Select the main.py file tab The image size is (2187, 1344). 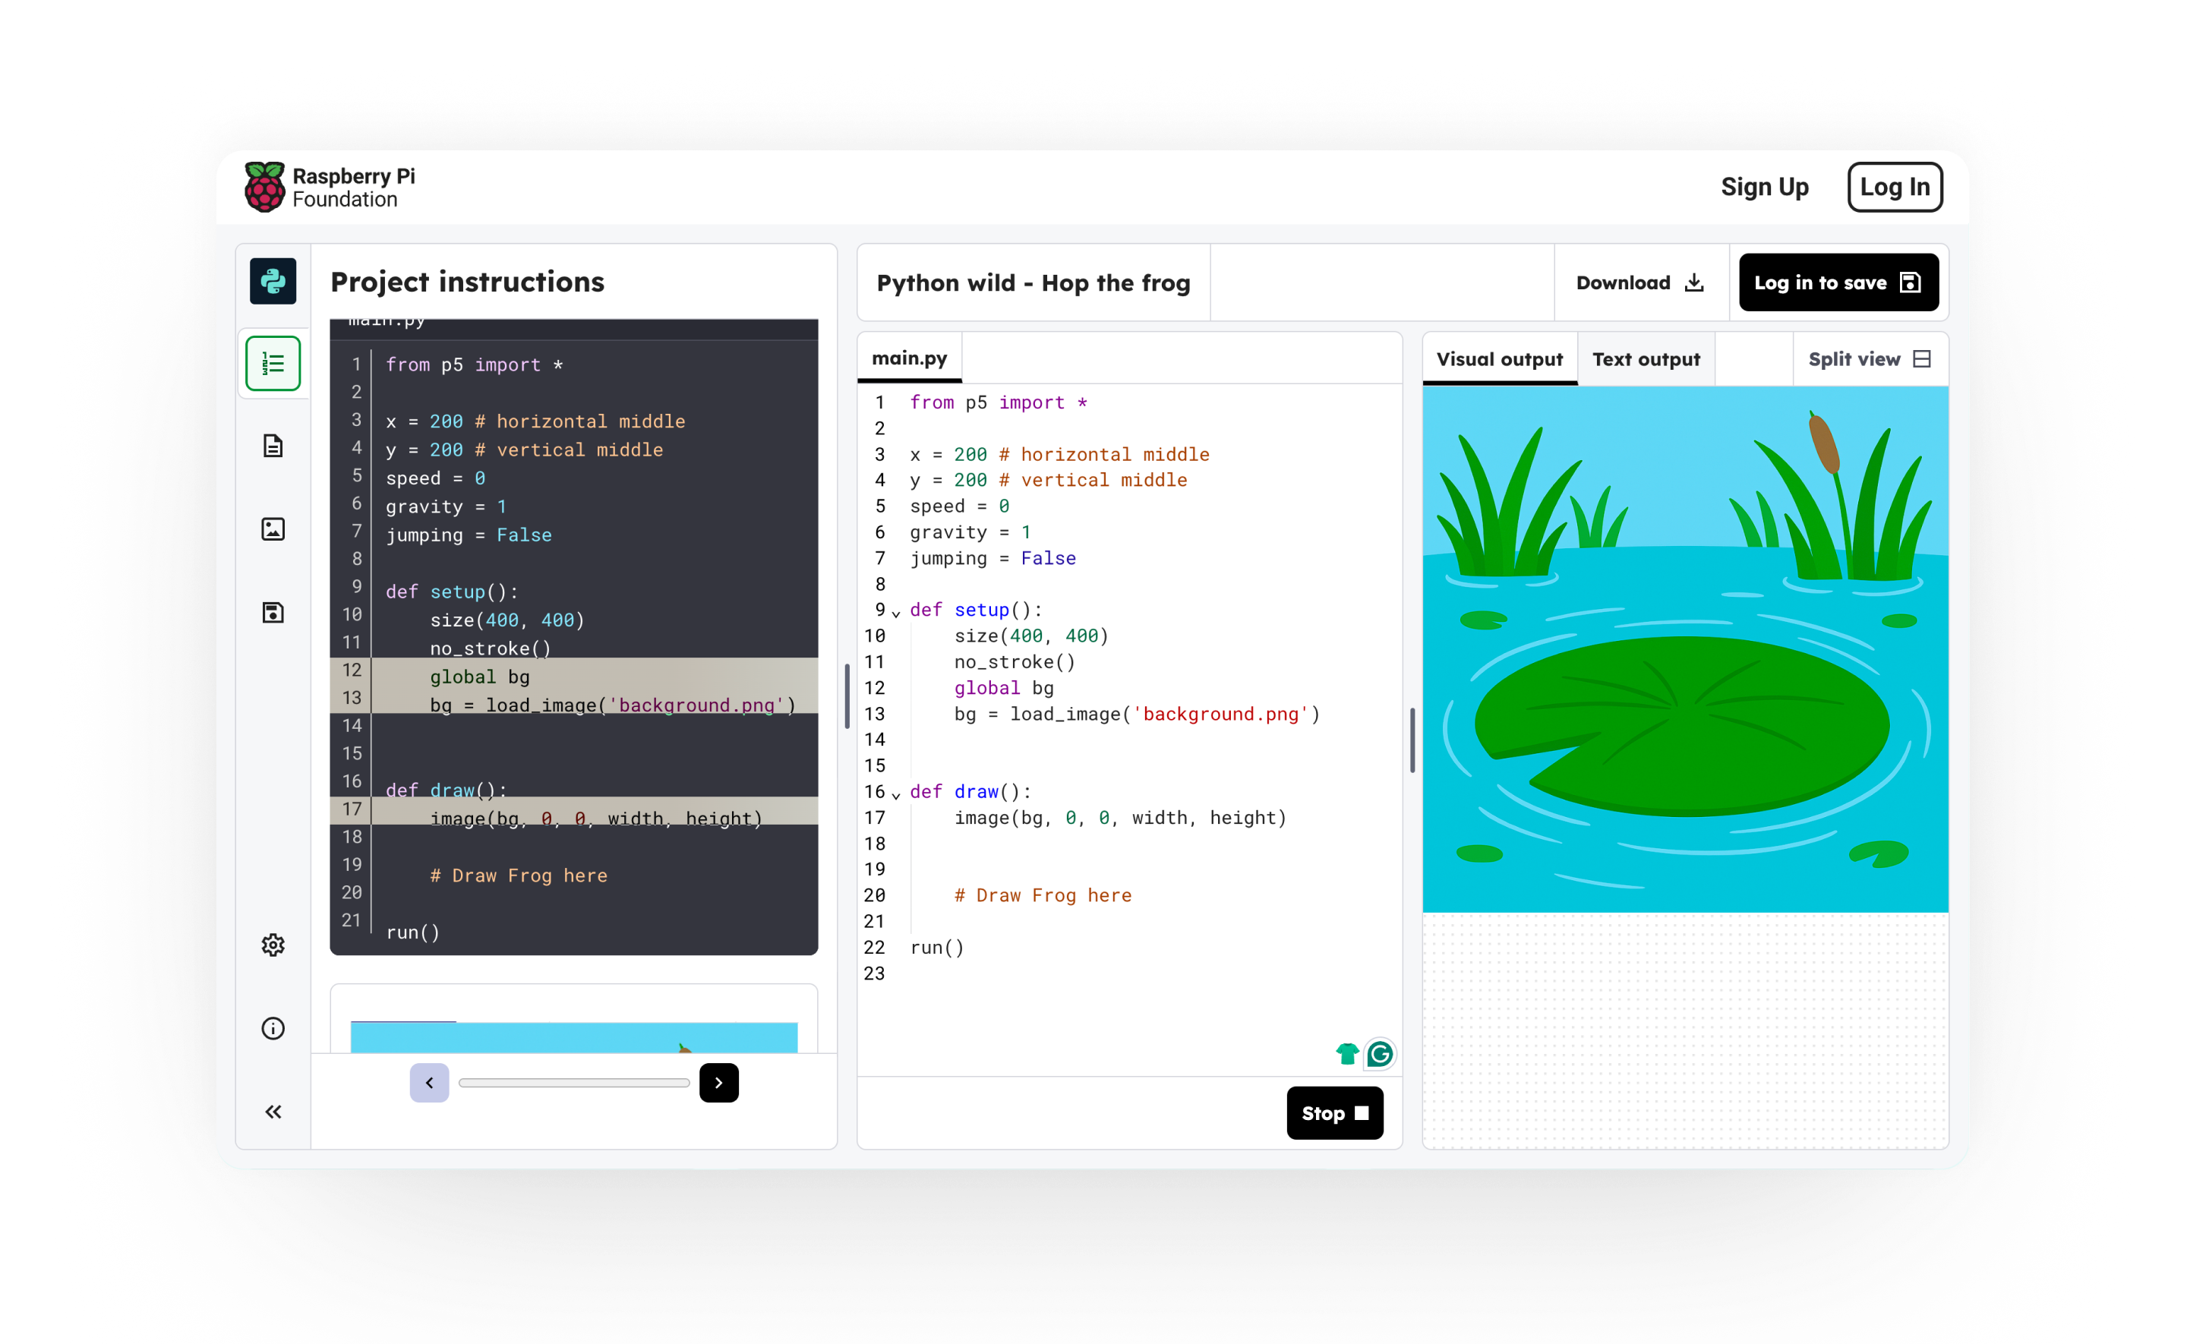909,358
